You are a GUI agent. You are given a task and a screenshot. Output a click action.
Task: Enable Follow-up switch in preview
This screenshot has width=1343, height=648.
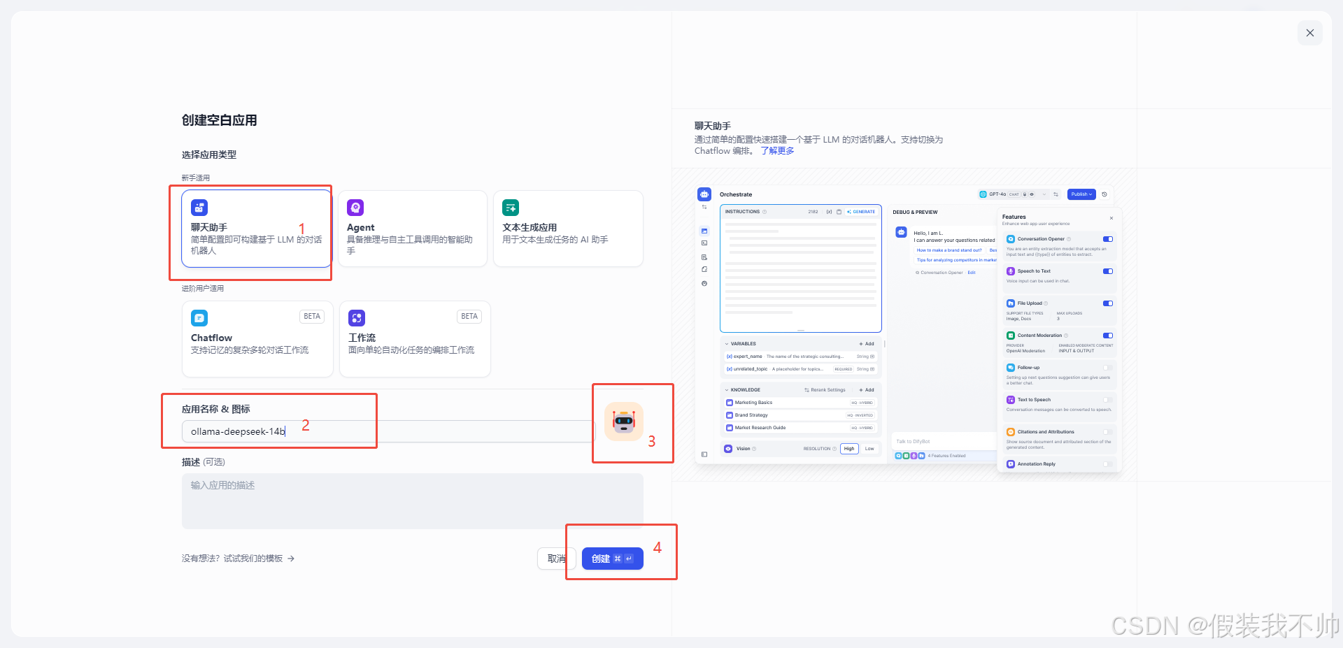(1108, 368)
